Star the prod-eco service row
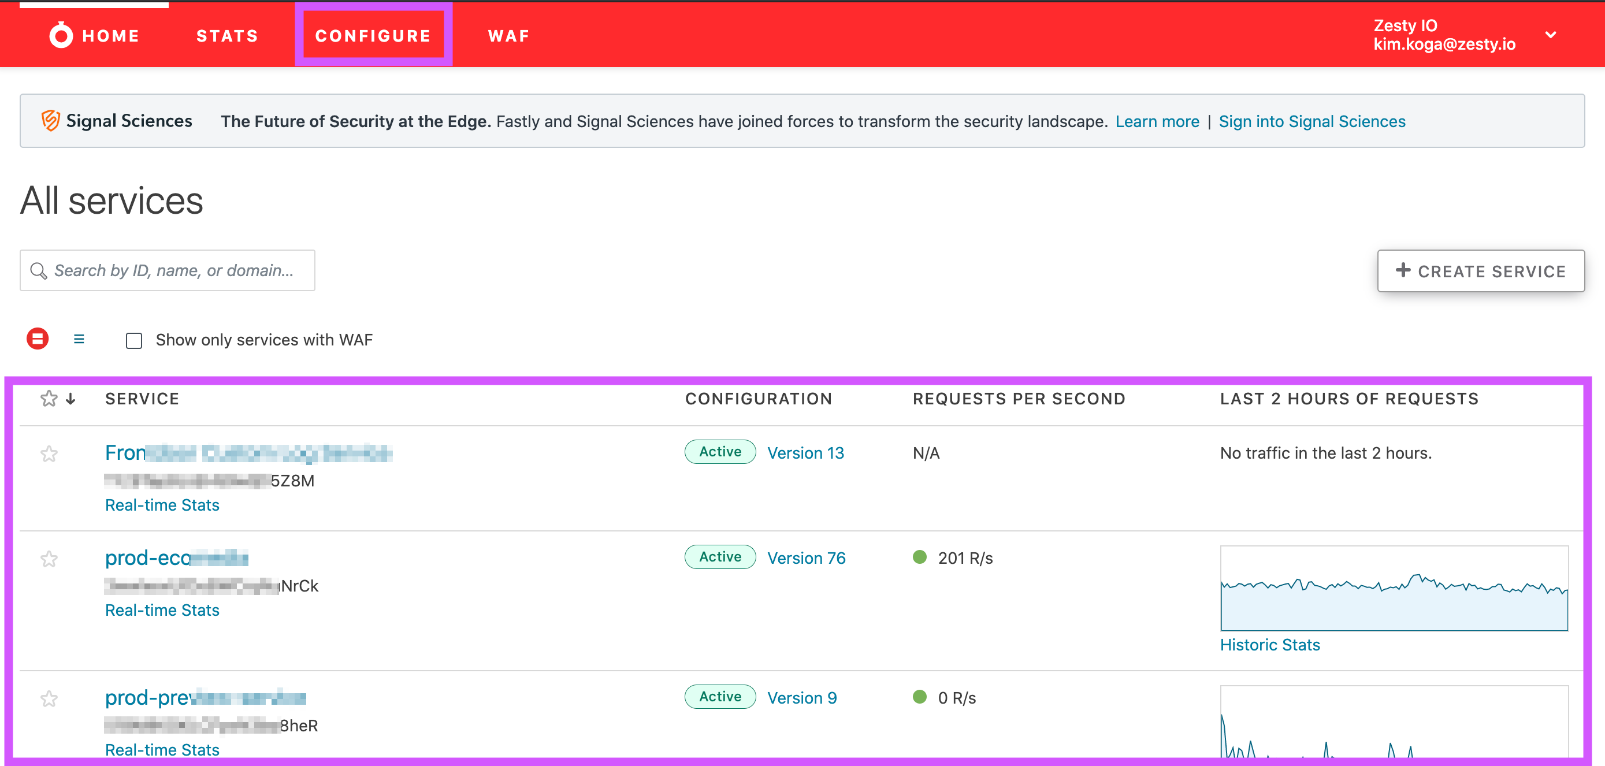 49,559
